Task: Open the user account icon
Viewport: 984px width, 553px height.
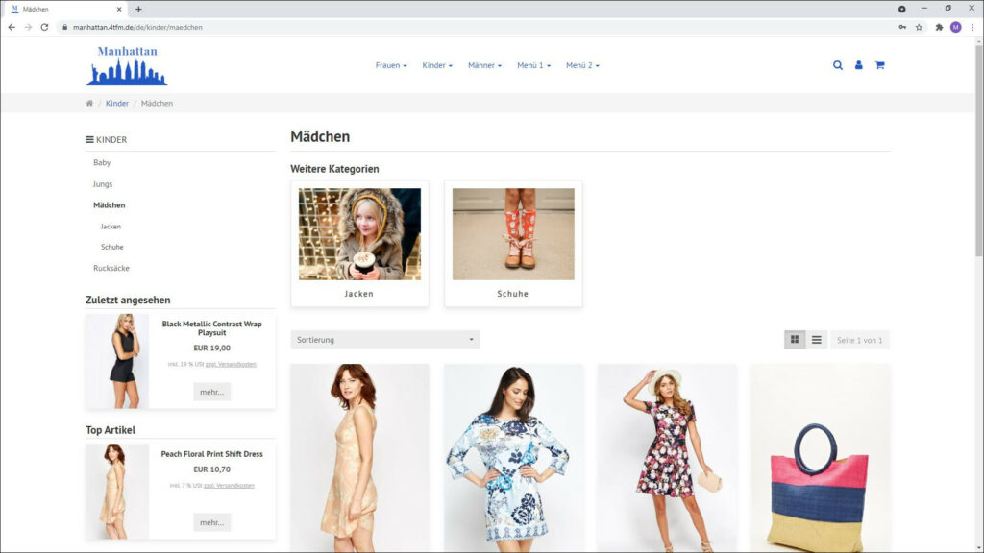Action: (858, 65)
